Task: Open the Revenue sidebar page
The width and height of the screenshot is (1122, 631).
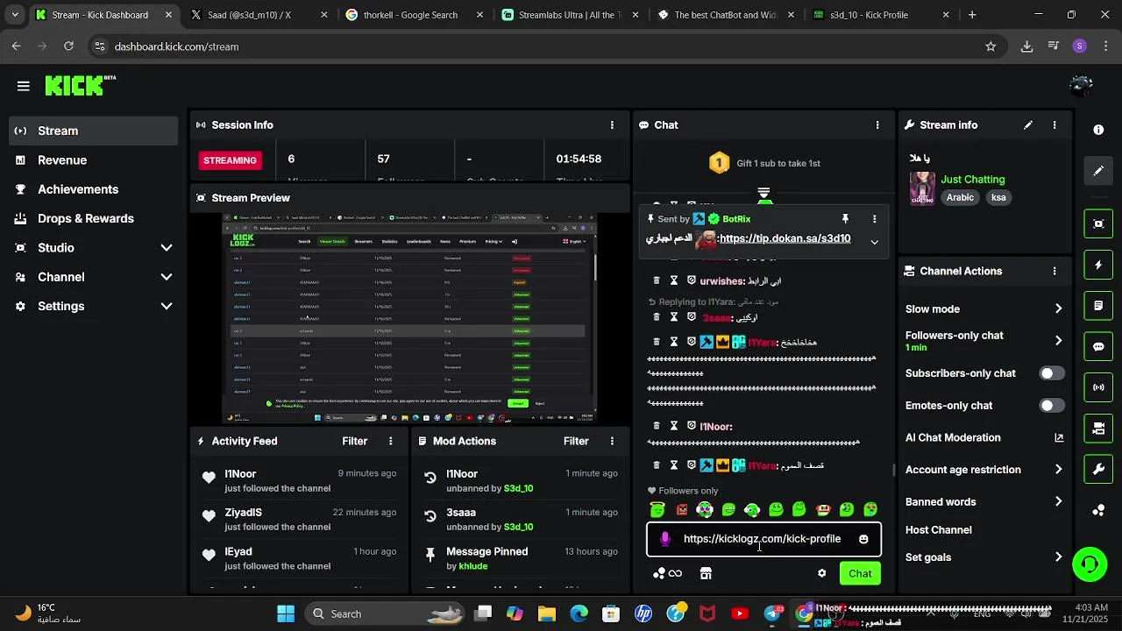Action: [x=95, y=160]
